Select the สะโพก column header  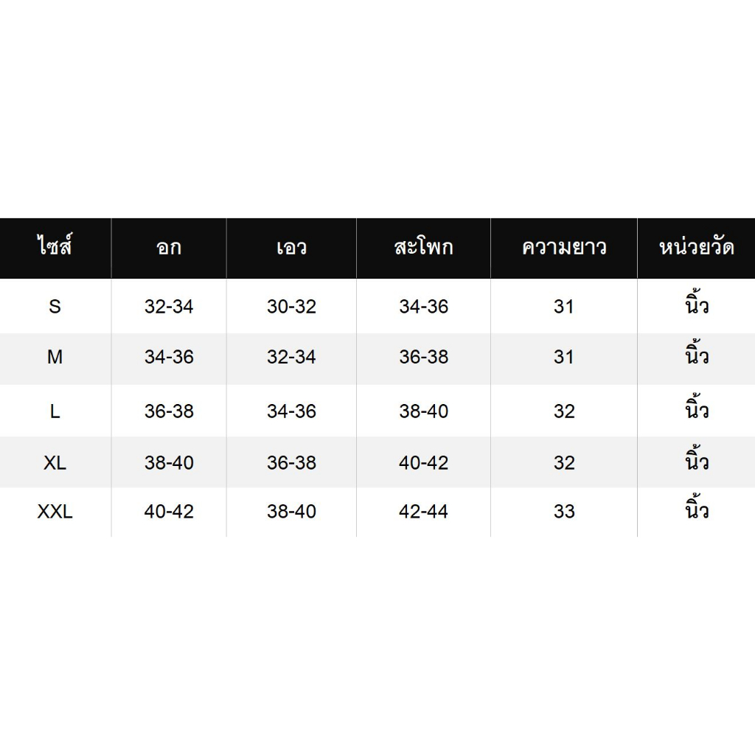tap(423, 246)
